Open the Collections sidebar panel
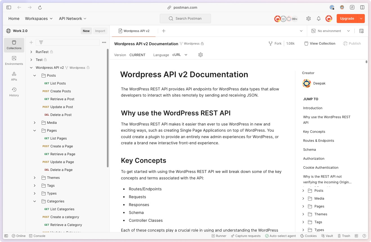The width and height of the screenshot is (371, 242). tap(14, 45)
